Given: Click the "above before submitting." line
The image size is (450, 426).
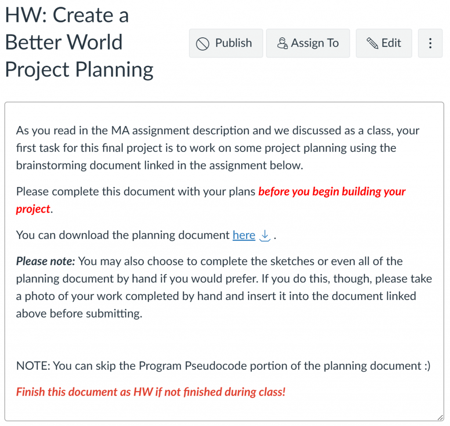Looking at the screenshot, I should tap(79, 314).
